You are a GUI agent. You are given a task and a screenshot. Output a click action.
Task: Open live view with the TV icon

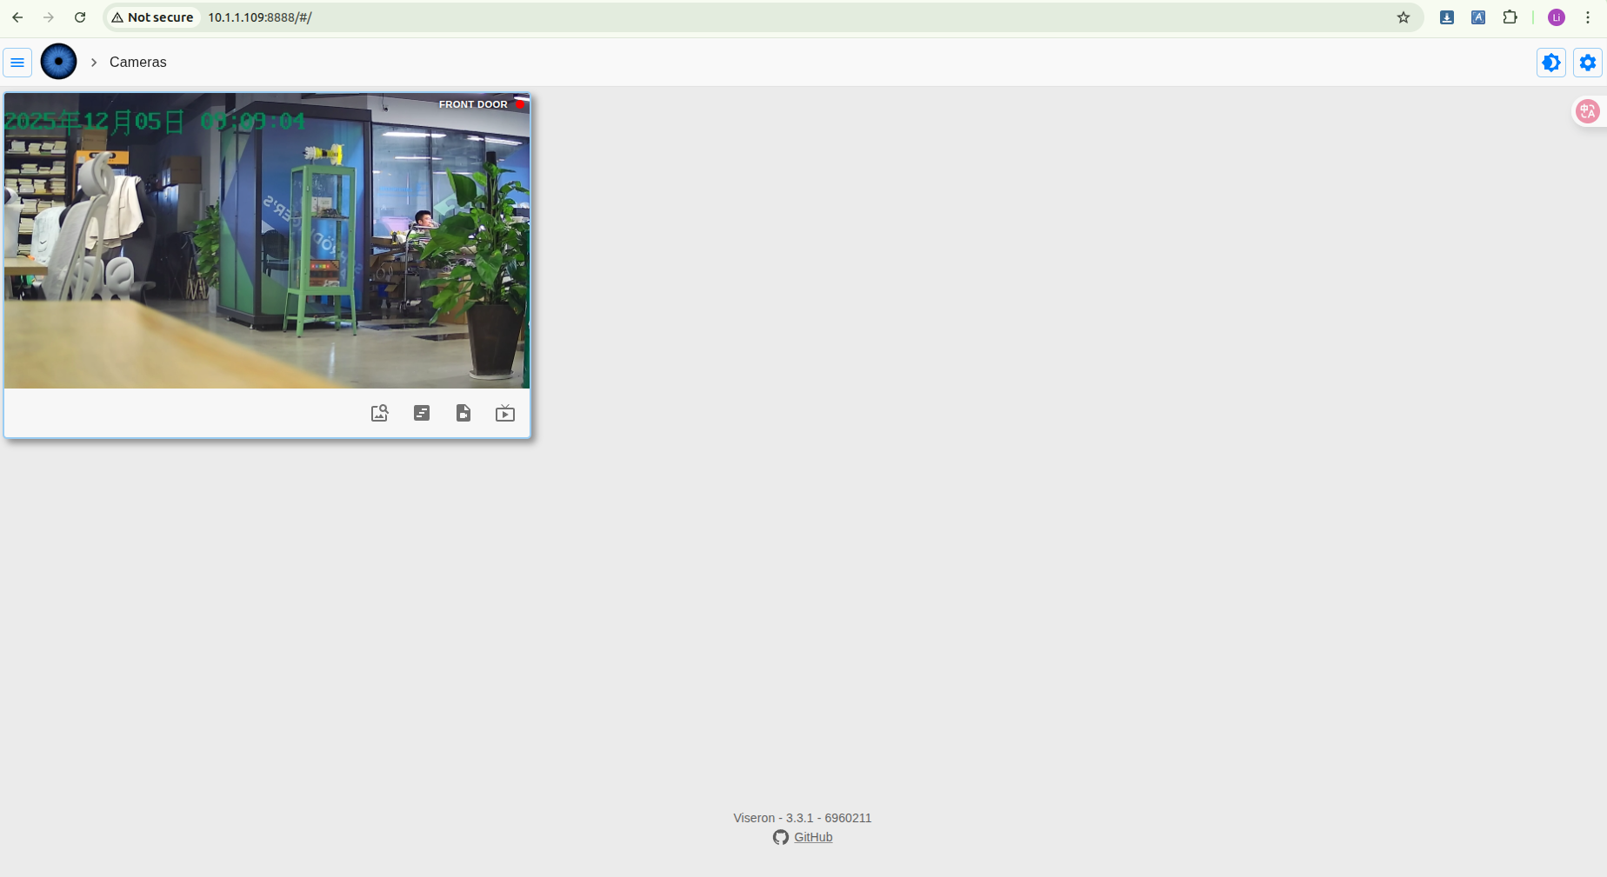click(505, 413)
